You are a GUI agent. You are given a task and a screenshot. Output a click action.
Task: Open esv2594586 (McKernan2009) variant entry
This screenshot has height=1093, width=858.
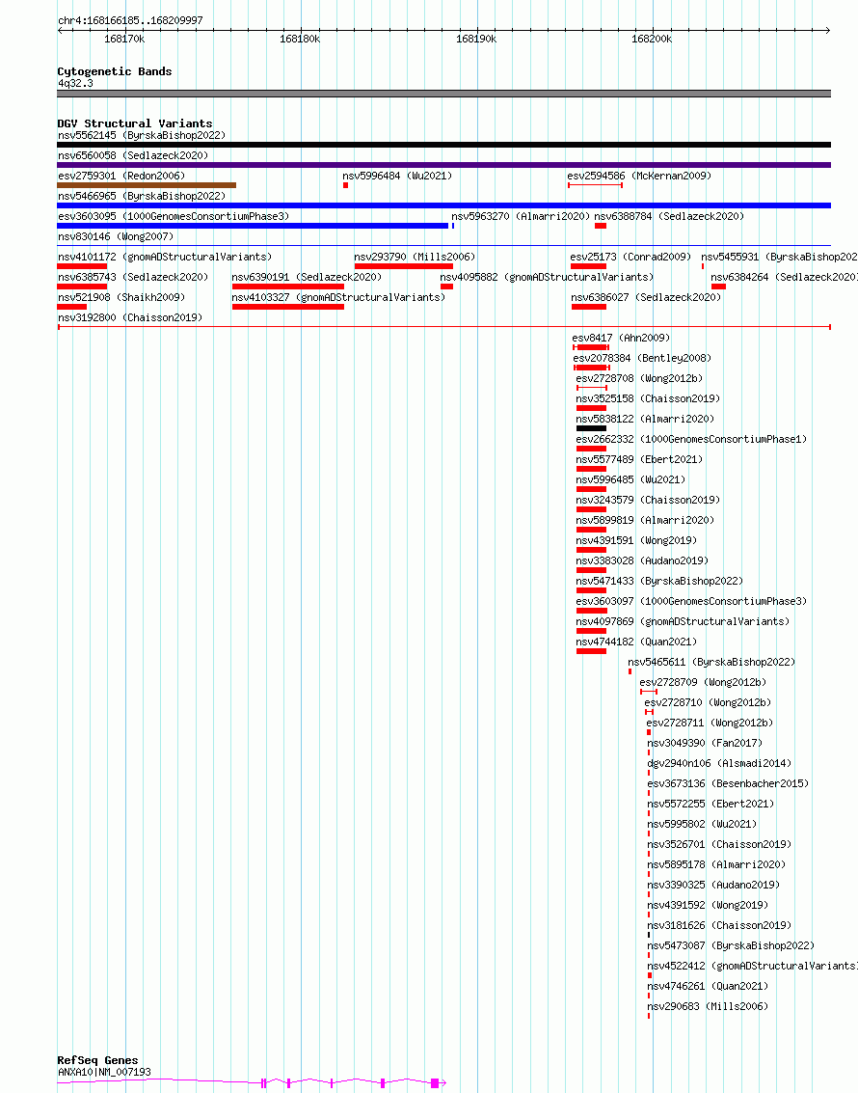[639, 176]
